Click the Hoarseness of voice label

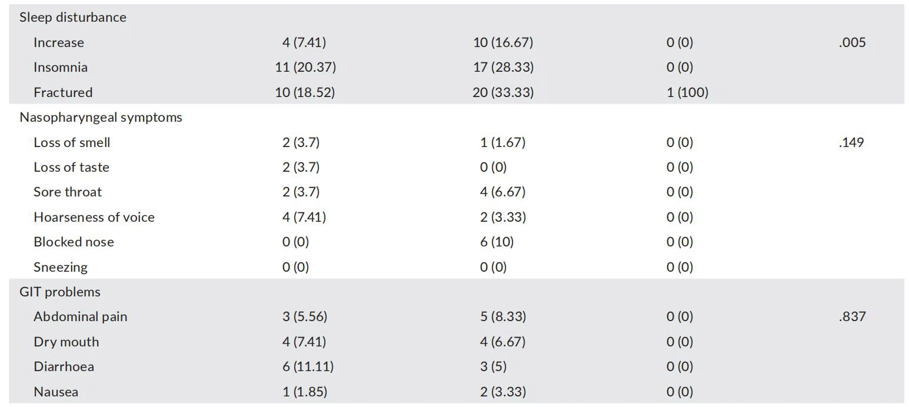[94, 218]
